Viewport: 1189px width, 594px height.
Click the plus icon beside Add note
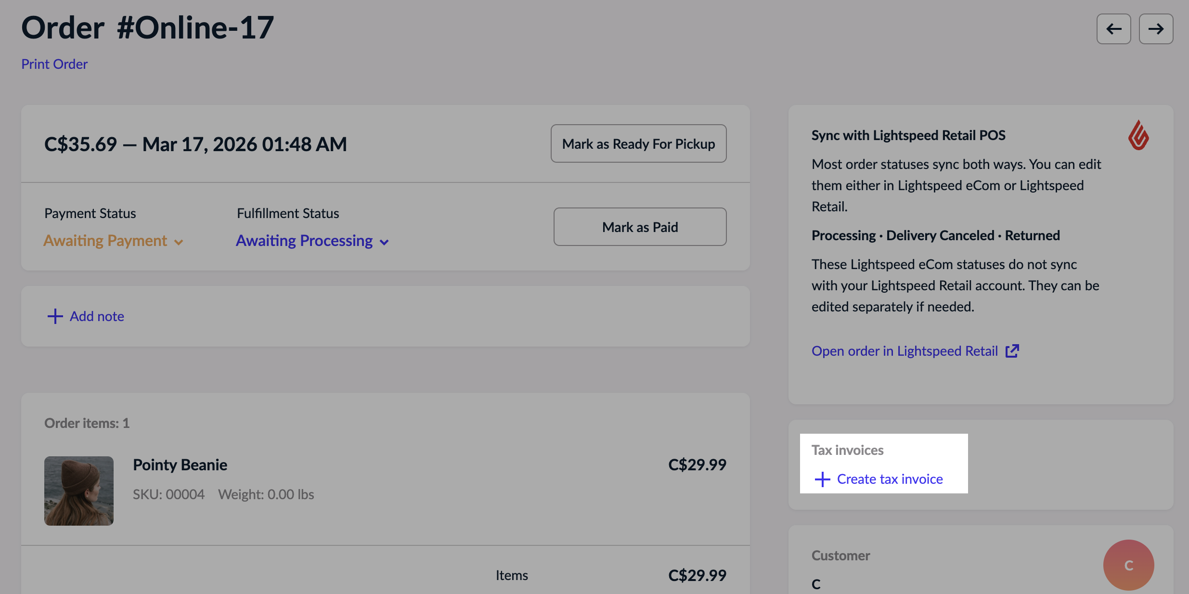coord(55,316)
